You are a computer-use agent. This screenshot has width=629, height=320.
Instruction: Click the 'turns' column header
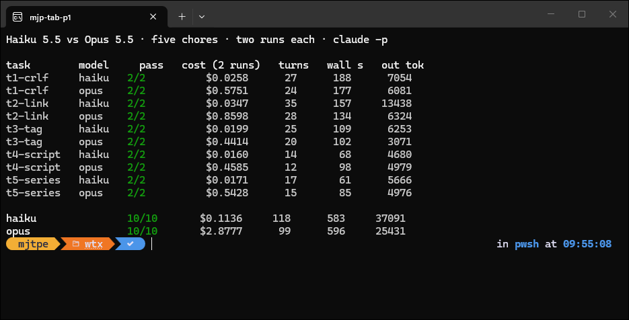click(293, 65)
